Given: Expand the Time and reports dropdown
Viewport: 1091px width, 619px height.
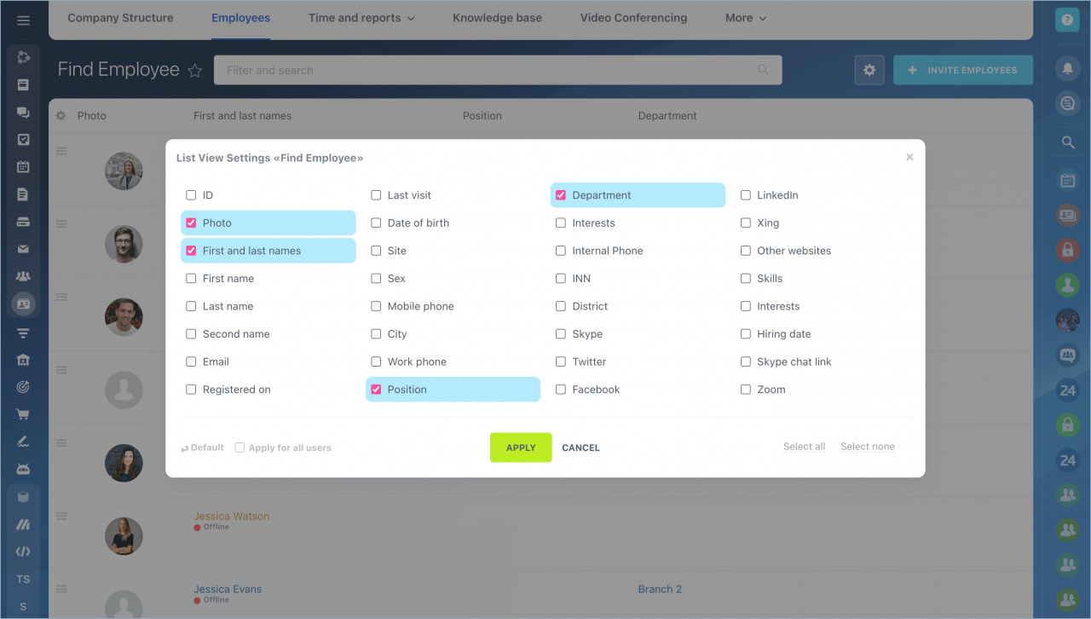Looking at the screenshot, I should pyautogui.click(x=361, y=18).
